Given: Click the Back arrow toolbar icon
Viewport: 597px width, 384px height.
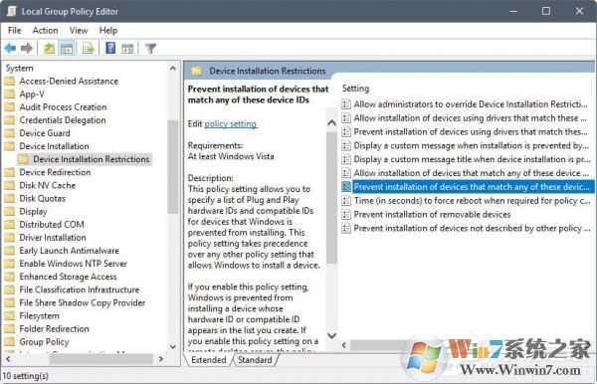Looking at the screenshot, I should tap(10, 49).
